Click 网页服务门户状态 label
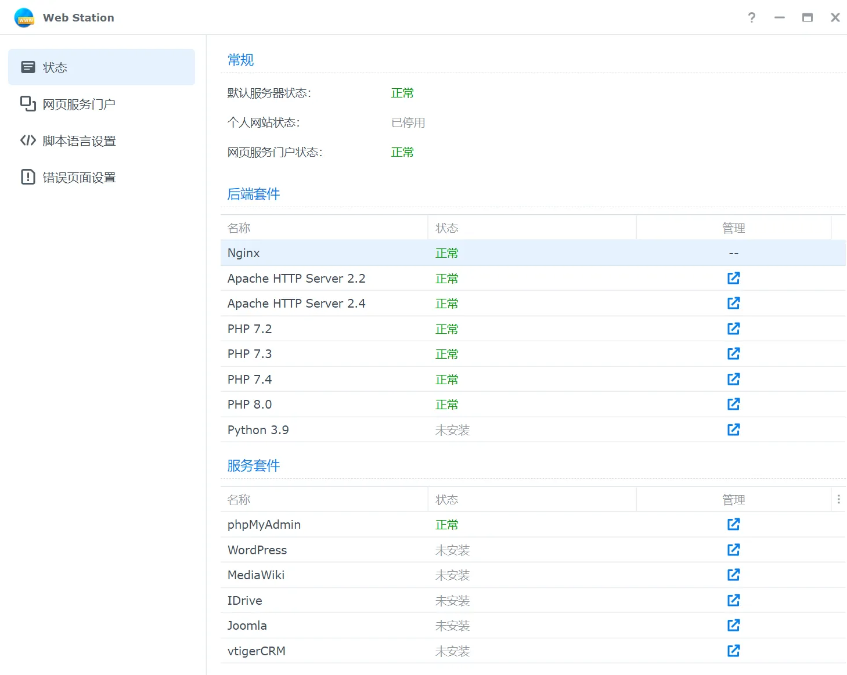The image size is (847, 675). point(275,152)
